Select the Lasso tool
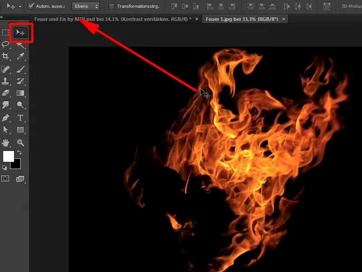The image size is (362, 272). [5, 44]
